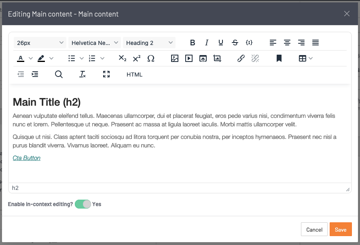The image size is (360, 245).
Task: Follow the Cta Button link
Action: point(26,158)
